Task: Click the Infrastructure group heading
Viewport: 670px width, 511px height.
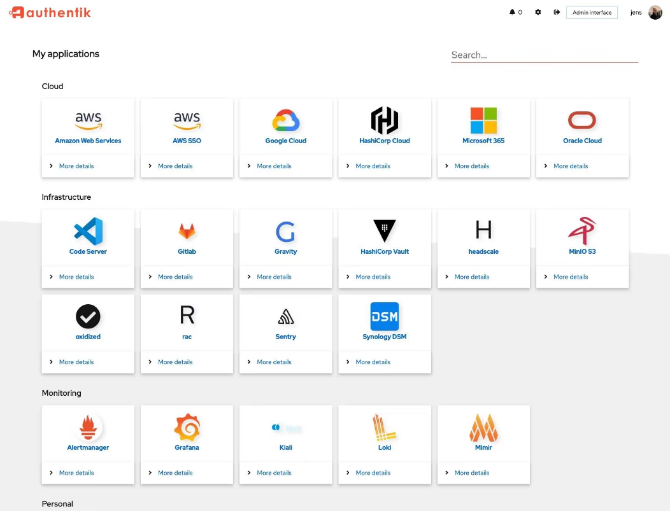Action: click(66, 197)
